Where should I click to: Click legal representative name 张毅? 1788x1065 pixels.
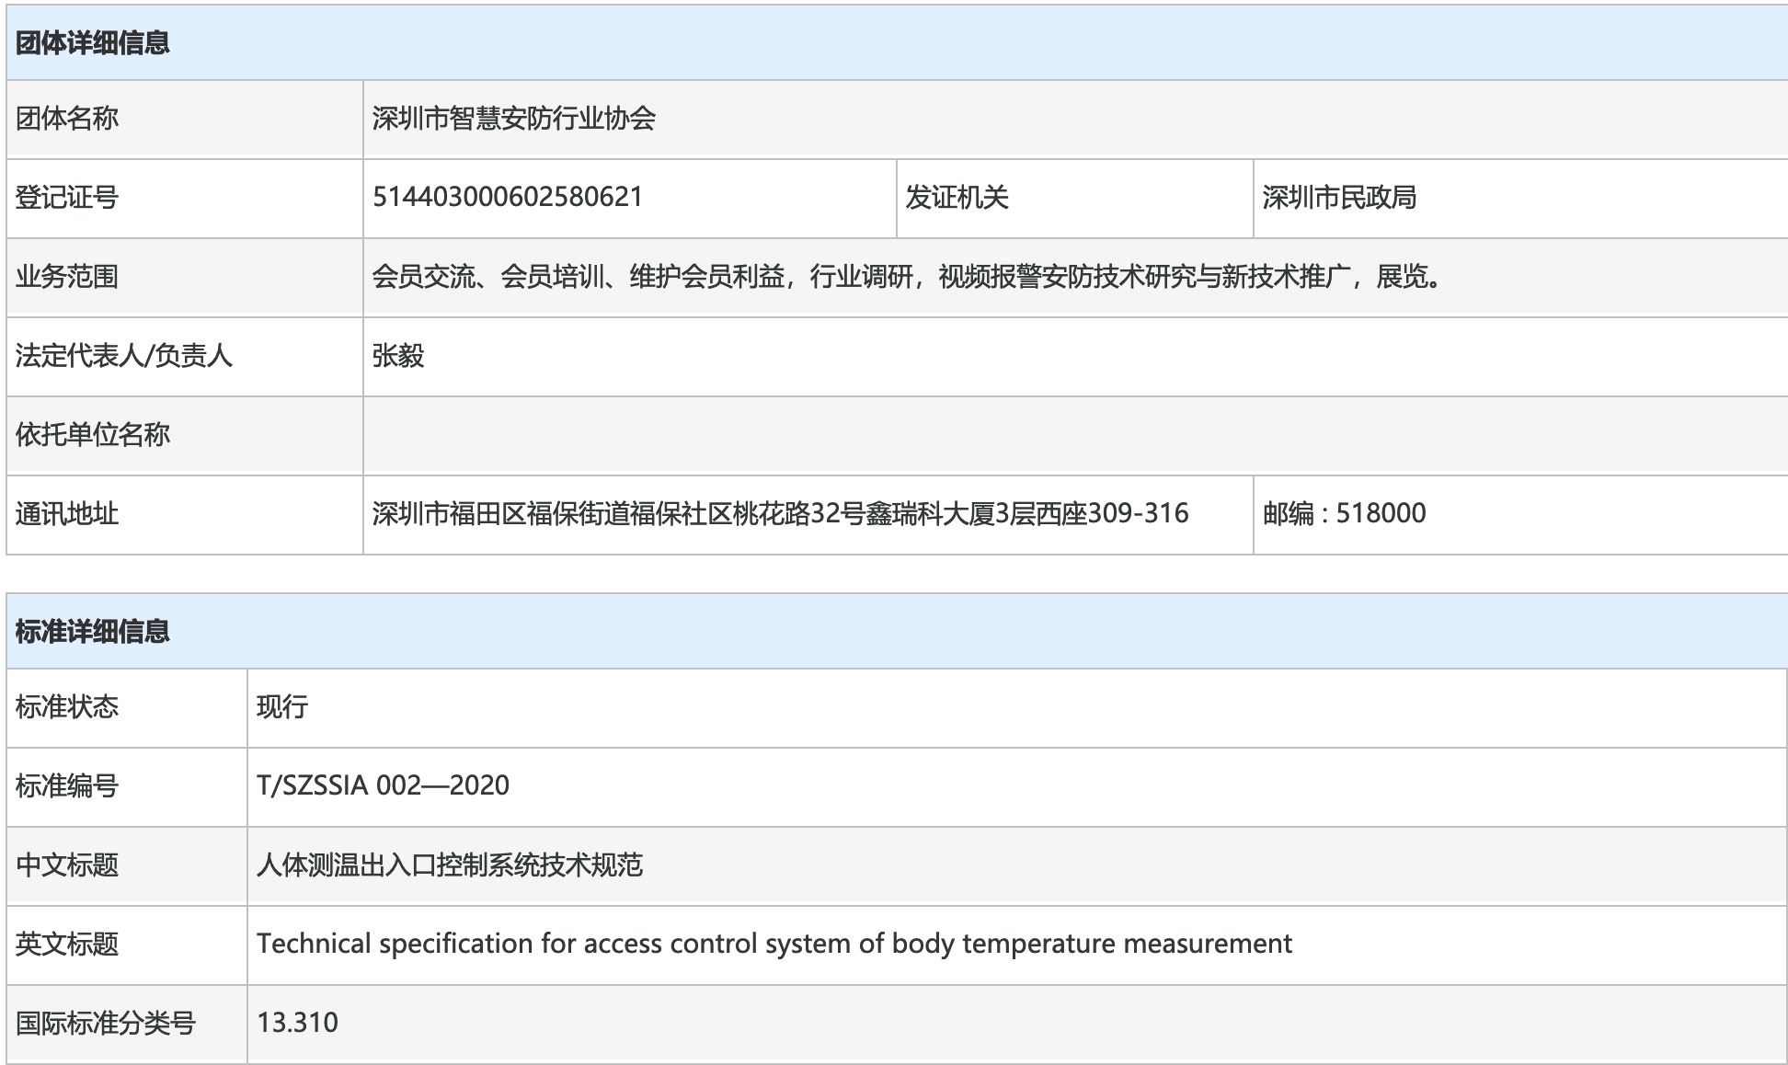[x=398, y=356]
